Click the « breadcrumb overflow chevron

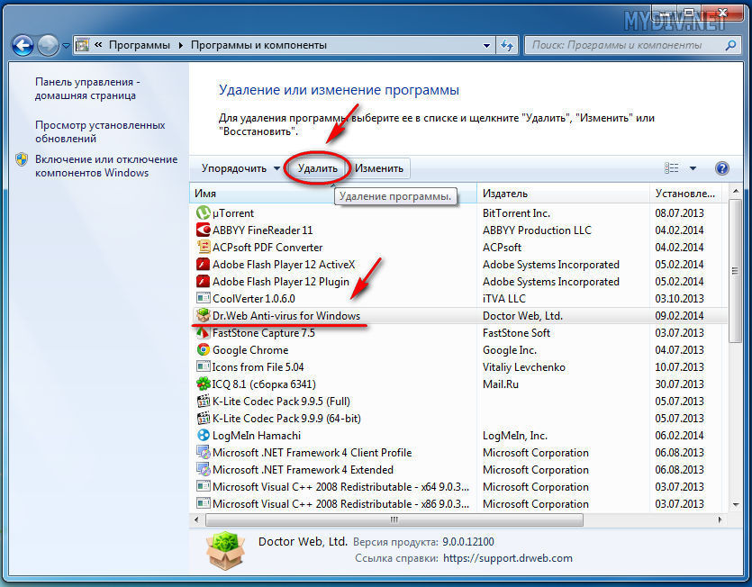[98, 45]
